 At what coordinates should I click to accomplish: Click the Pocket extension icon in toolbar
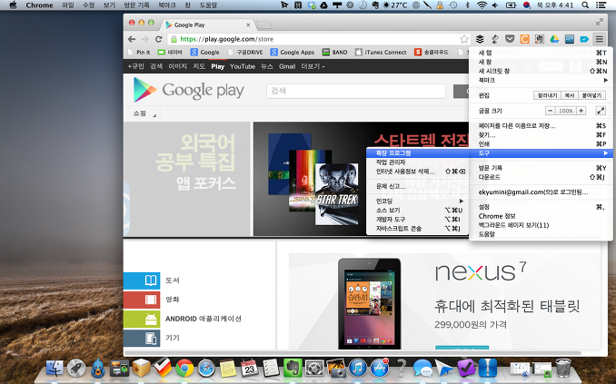510,39
